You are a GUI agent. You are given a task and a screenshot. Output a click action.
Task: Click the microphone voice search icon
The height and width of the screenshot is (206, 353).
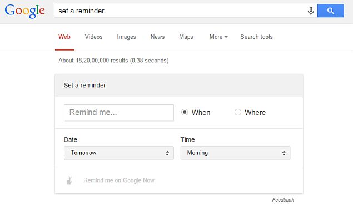tap(311, 11)
